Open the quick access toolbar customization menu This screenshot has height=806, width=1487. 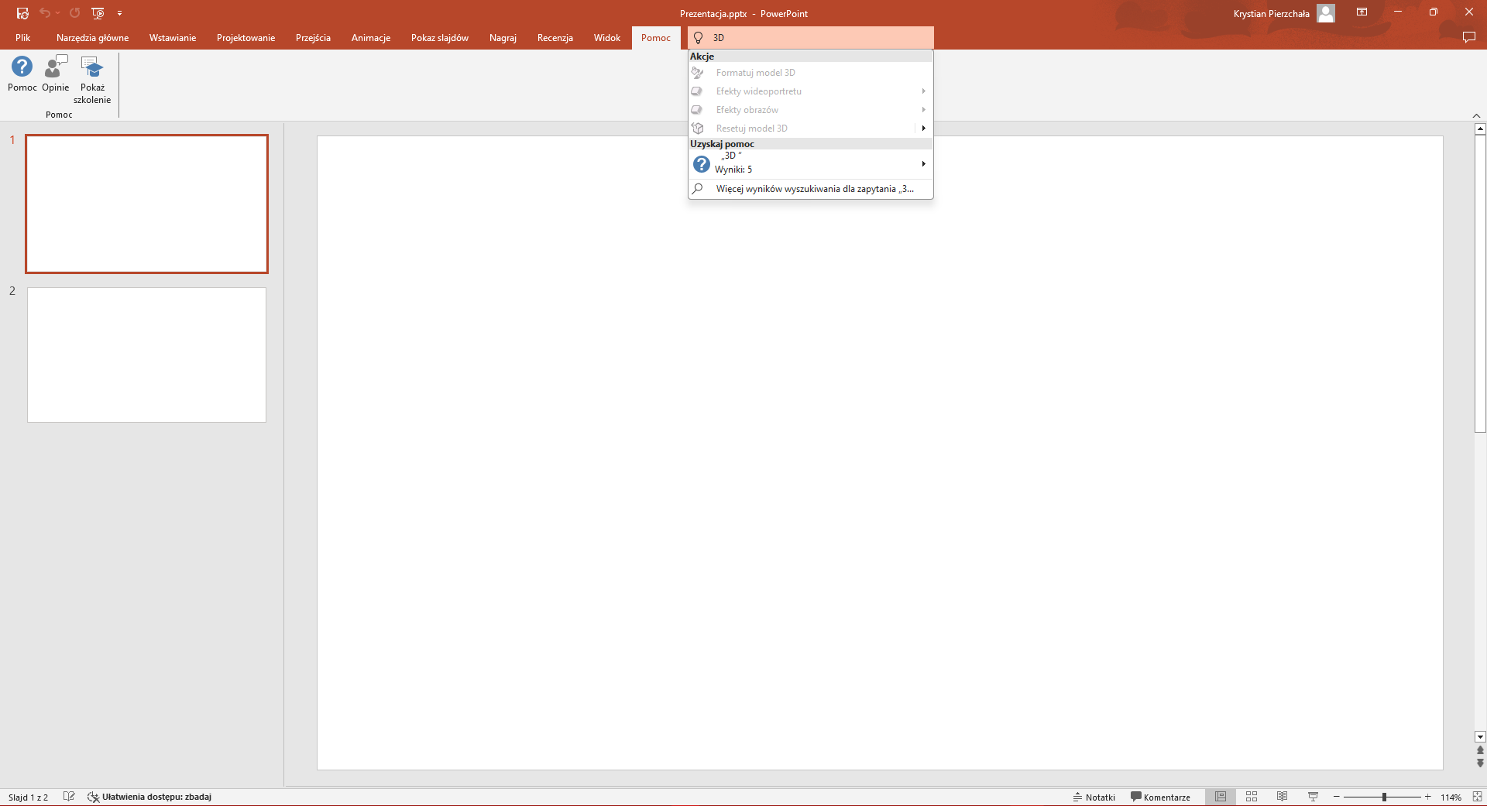click(120, 12)
